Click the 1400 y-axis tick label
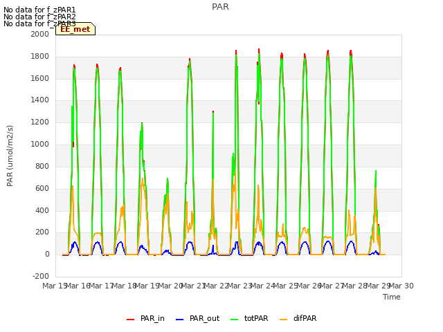This screenshot has height=332, width=443. (x=40, y=100)
